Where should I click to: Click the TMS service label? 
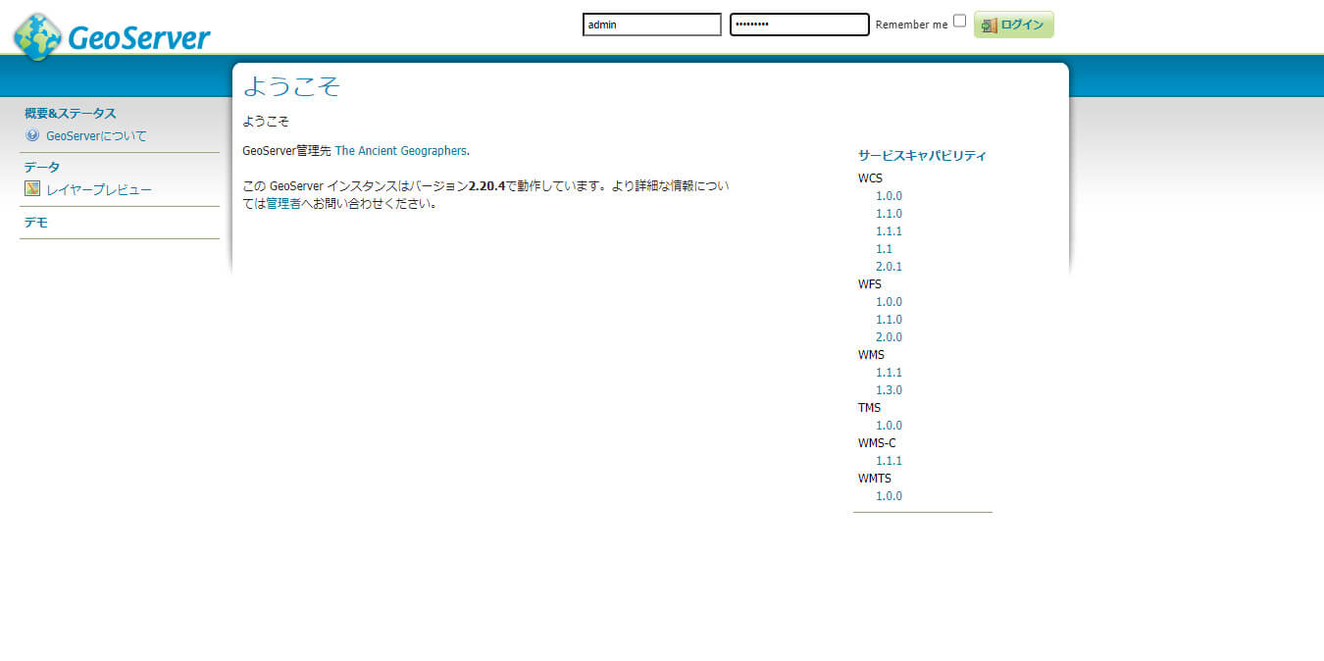[869, 408]
